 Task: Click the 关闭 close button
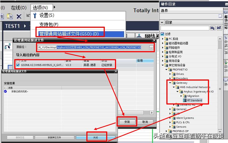coord(95,137)
